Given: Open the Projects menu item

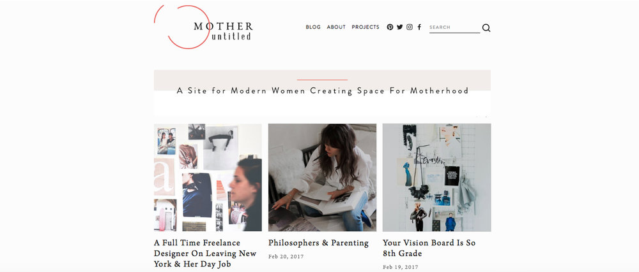Looking at the screenshot, I should point(366,27).
